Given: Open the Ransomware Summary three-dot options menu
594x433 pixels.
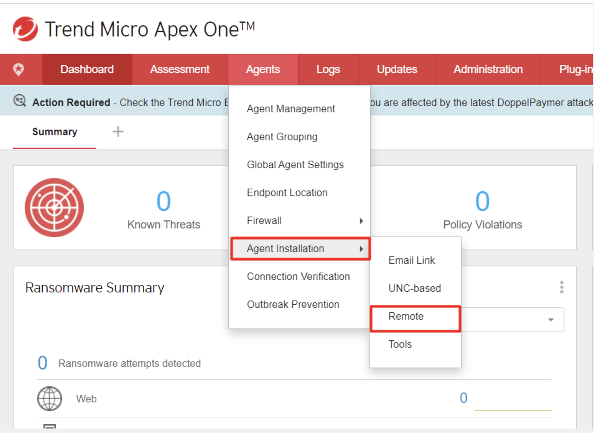Looking at the screenshot, I should click(x=562, y=287).
